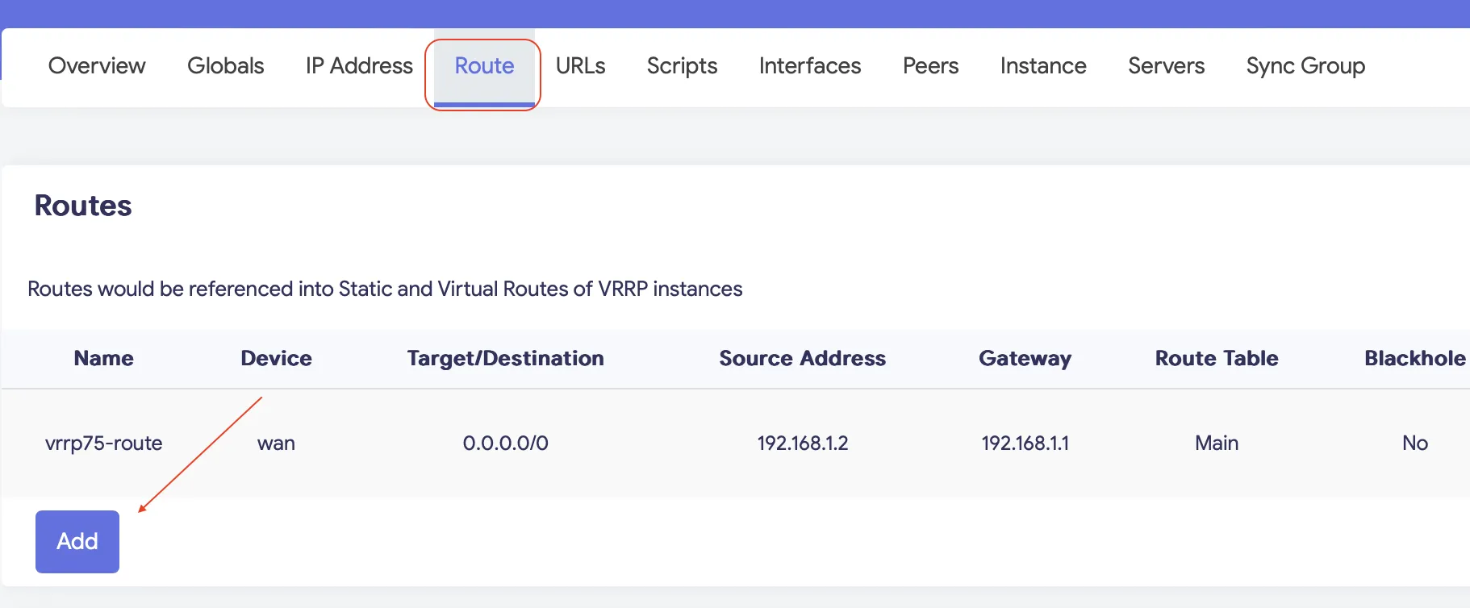1470x608 pixels.
Task: Open the URLs tab
Action: click(x=580, y=66)
